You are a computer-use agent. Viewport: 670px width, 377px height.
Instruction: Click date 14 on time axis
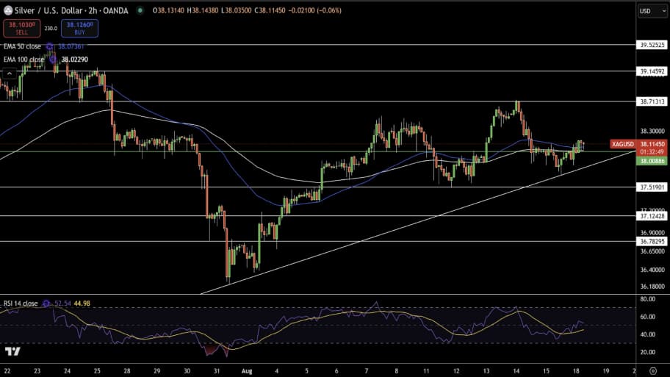(516, 370)
